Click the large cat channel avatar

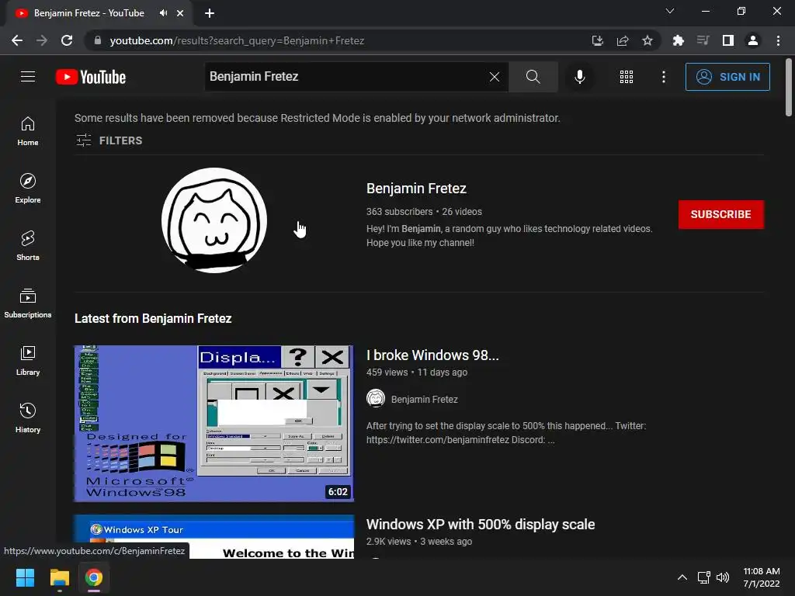coord(214,220)
